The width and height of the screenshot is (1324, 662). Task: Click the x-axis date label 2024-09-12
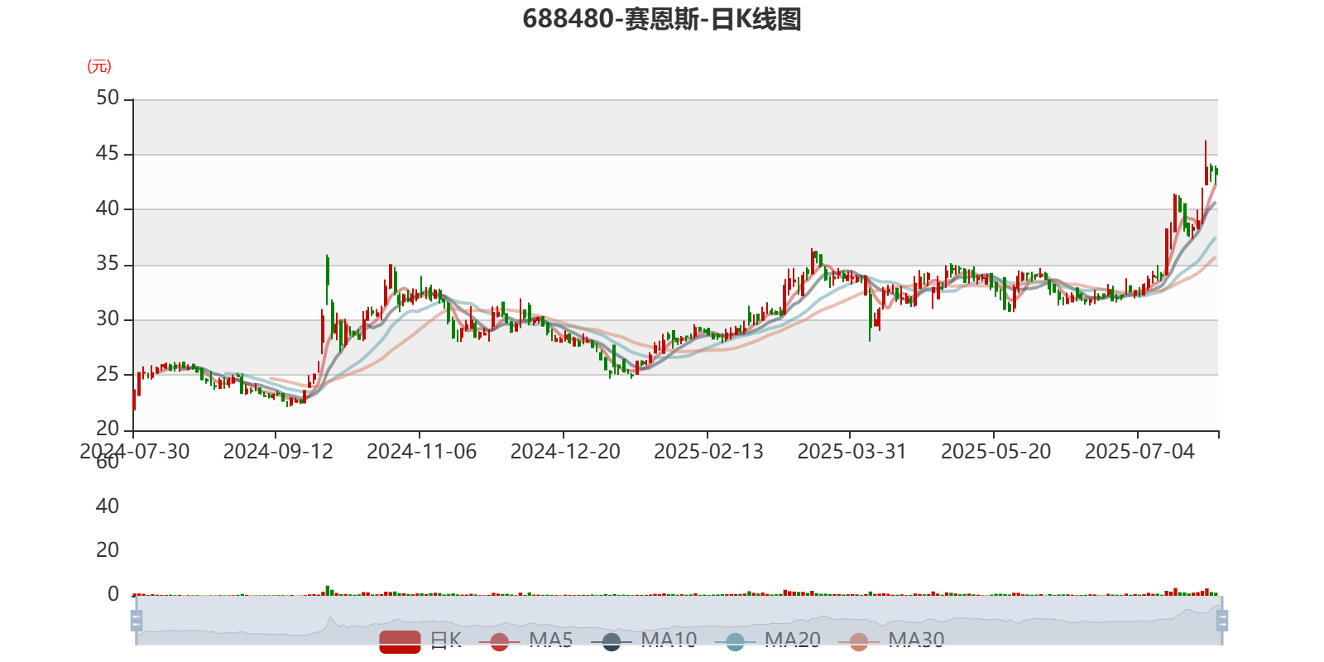278,452
